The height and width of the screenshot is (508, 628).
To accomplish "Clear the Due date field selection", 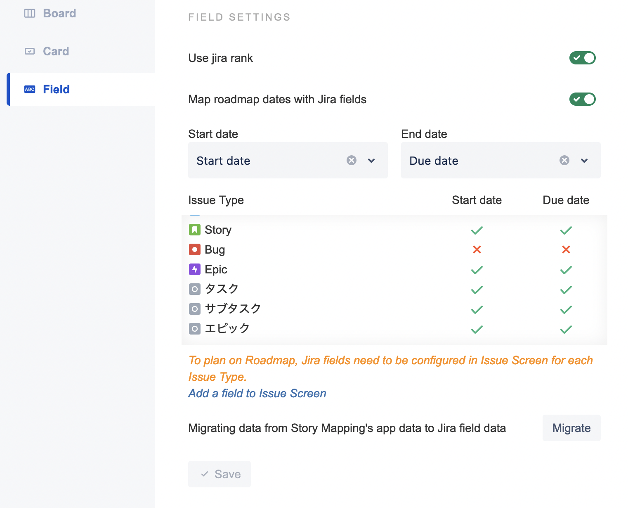I will [x=564, y=160].
